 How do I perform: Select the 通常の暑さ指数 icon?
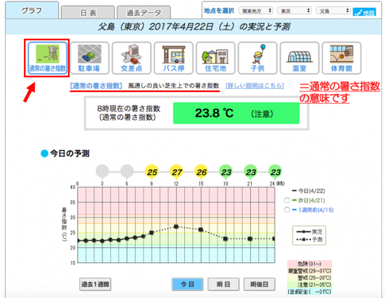(x=47, y=58)
